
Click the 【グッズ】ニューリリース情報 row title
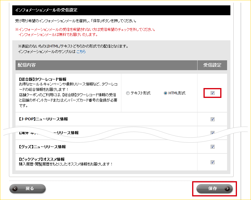point(42,147)
